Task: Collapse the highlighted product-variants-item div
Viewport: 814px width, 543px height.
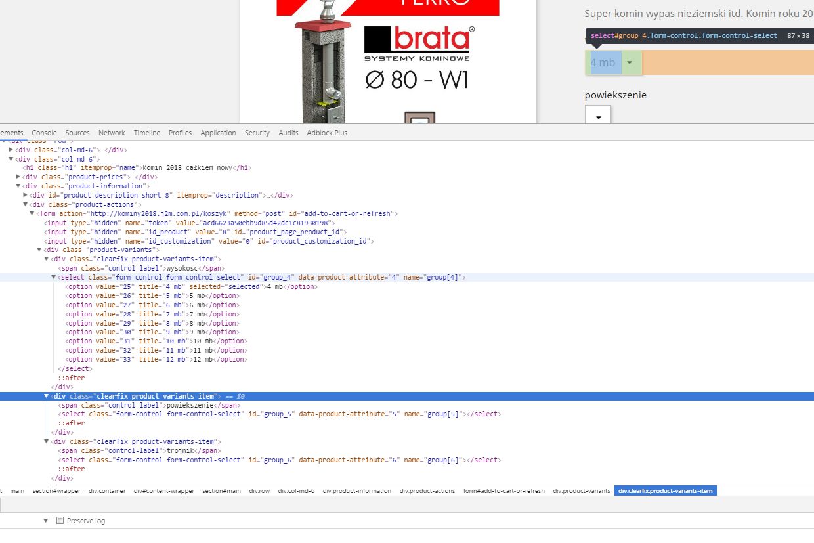Action: click(x=47, y=396)
